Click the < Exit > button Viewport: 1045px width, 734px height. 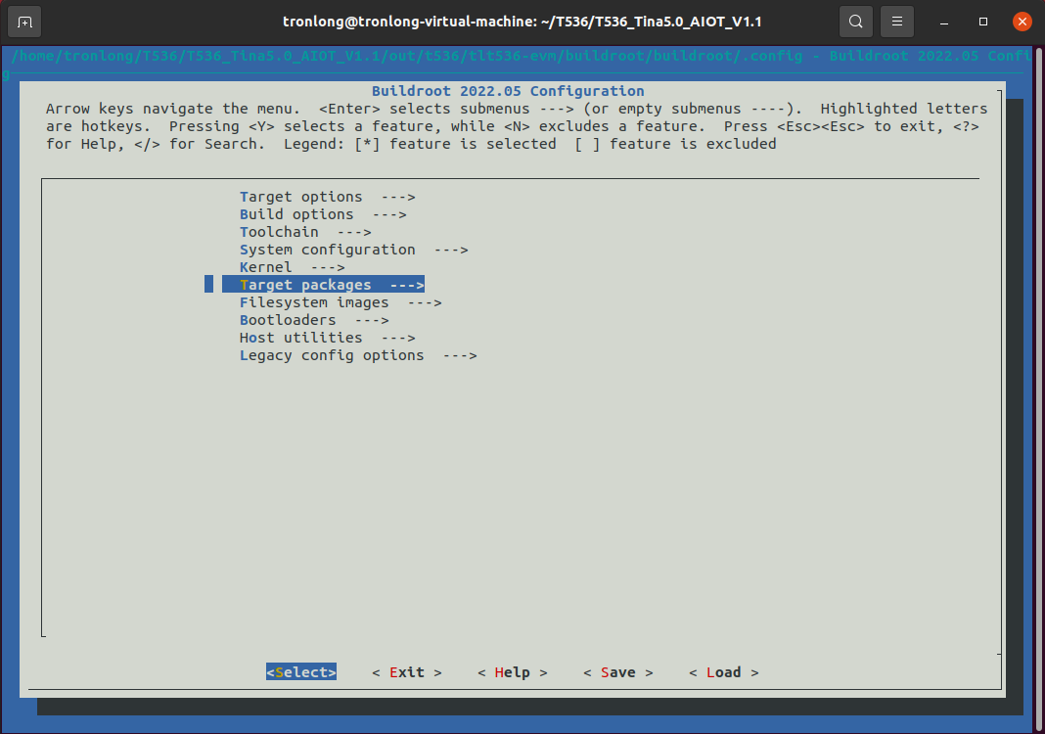pyautogui.click(x=406, y=672)
